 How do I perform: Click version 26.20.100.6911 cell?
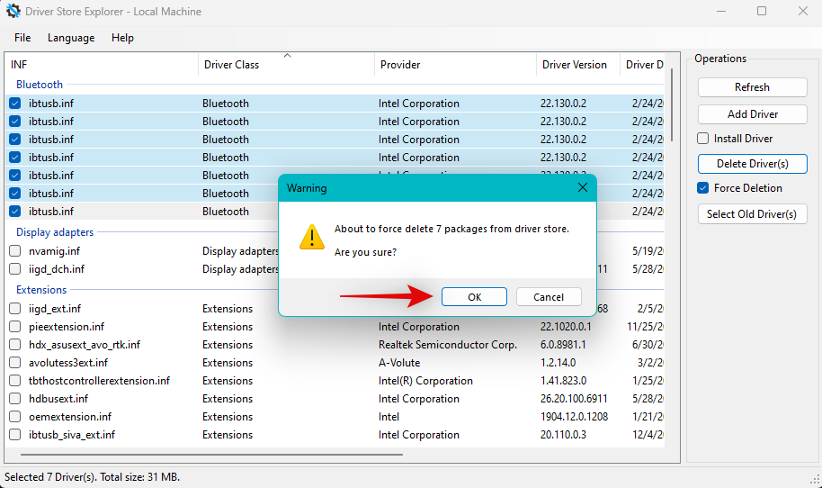(574, 399)
